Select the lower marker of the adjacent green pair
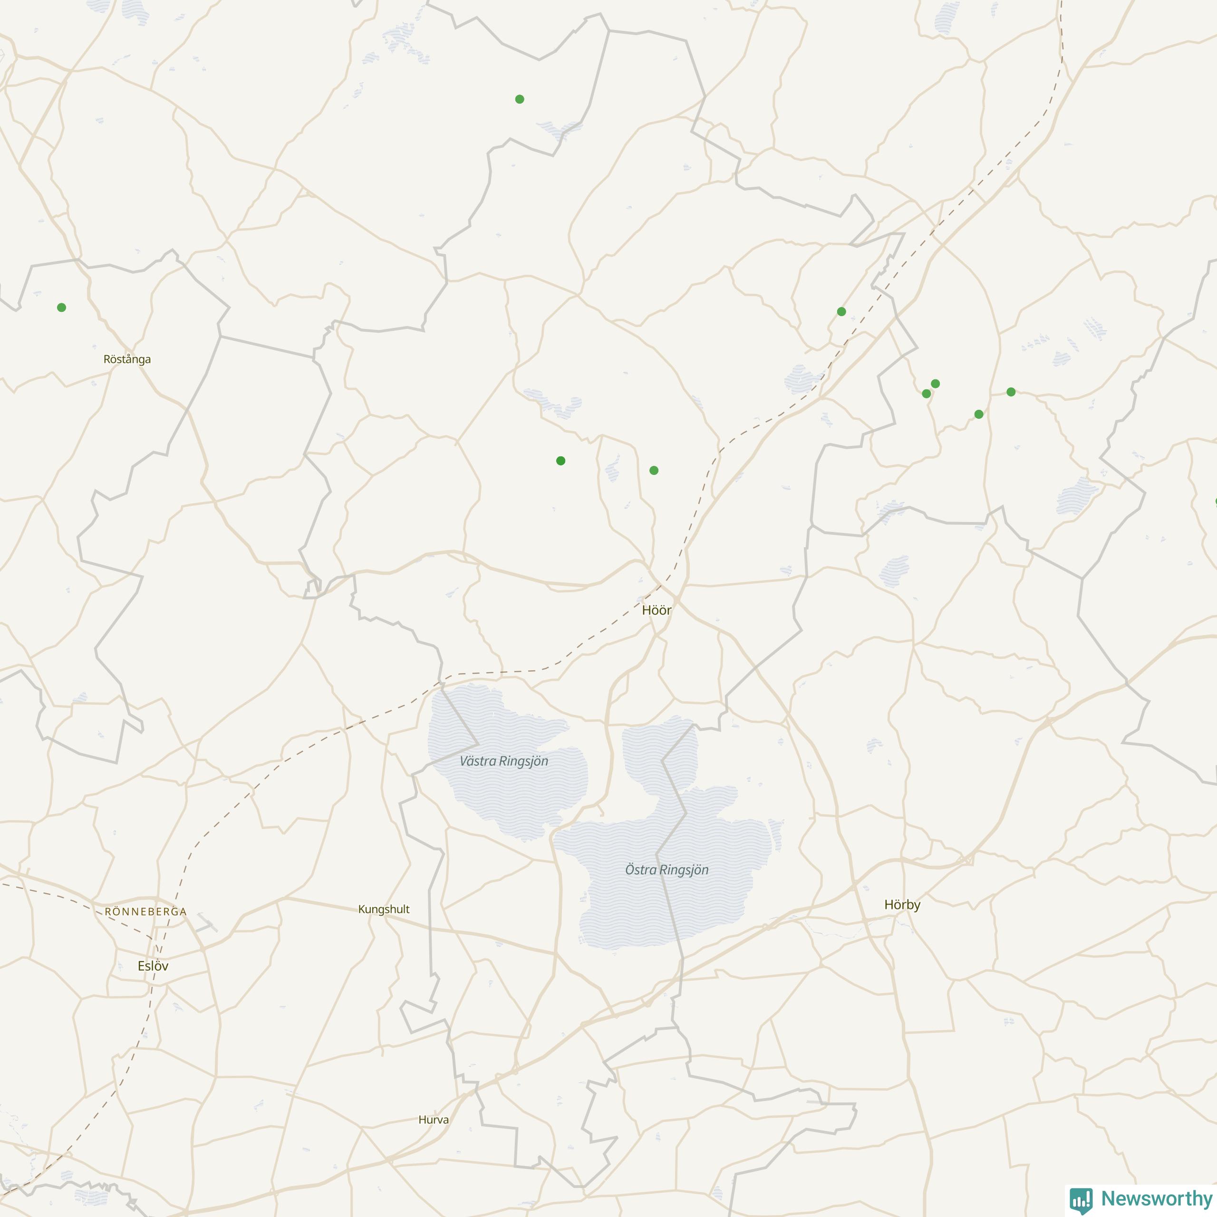The width and height of the screenshot is (1217, 1217). pos(926,394)
